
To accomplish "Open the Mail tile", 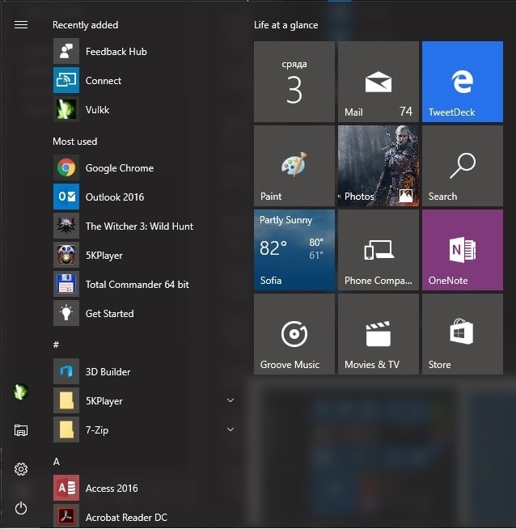I will click(x=378, y=83).
